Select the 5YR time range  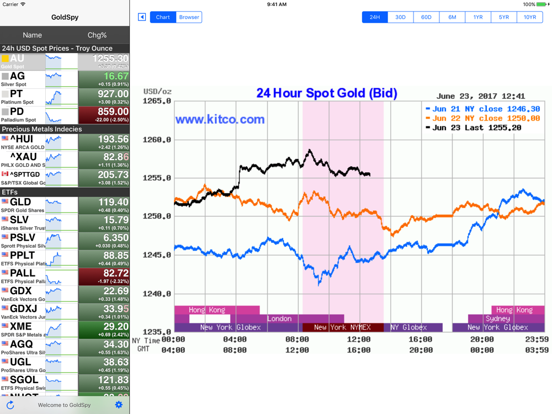[x=504, y=17]
